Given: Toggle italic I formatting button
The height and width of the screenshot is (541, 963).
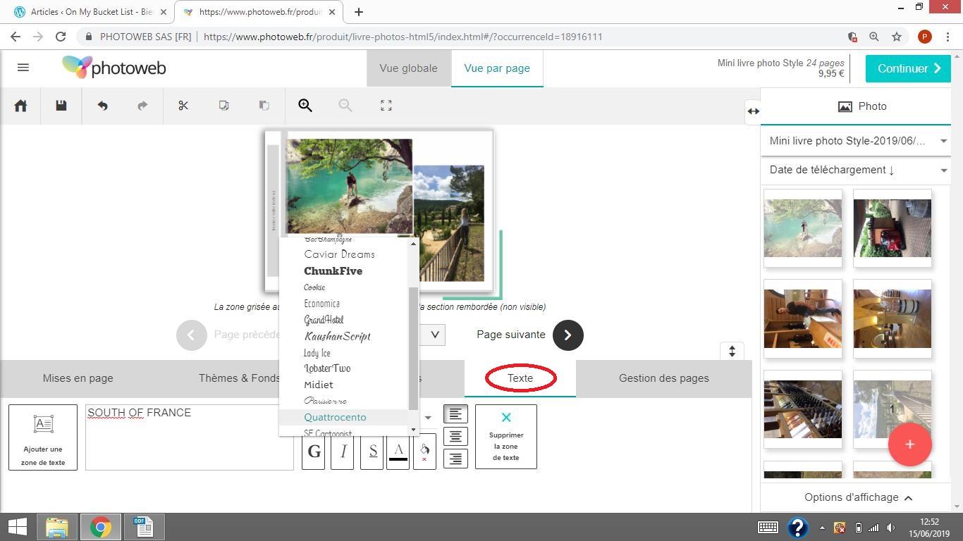Looking at the screenshot, I should (343, 452).
